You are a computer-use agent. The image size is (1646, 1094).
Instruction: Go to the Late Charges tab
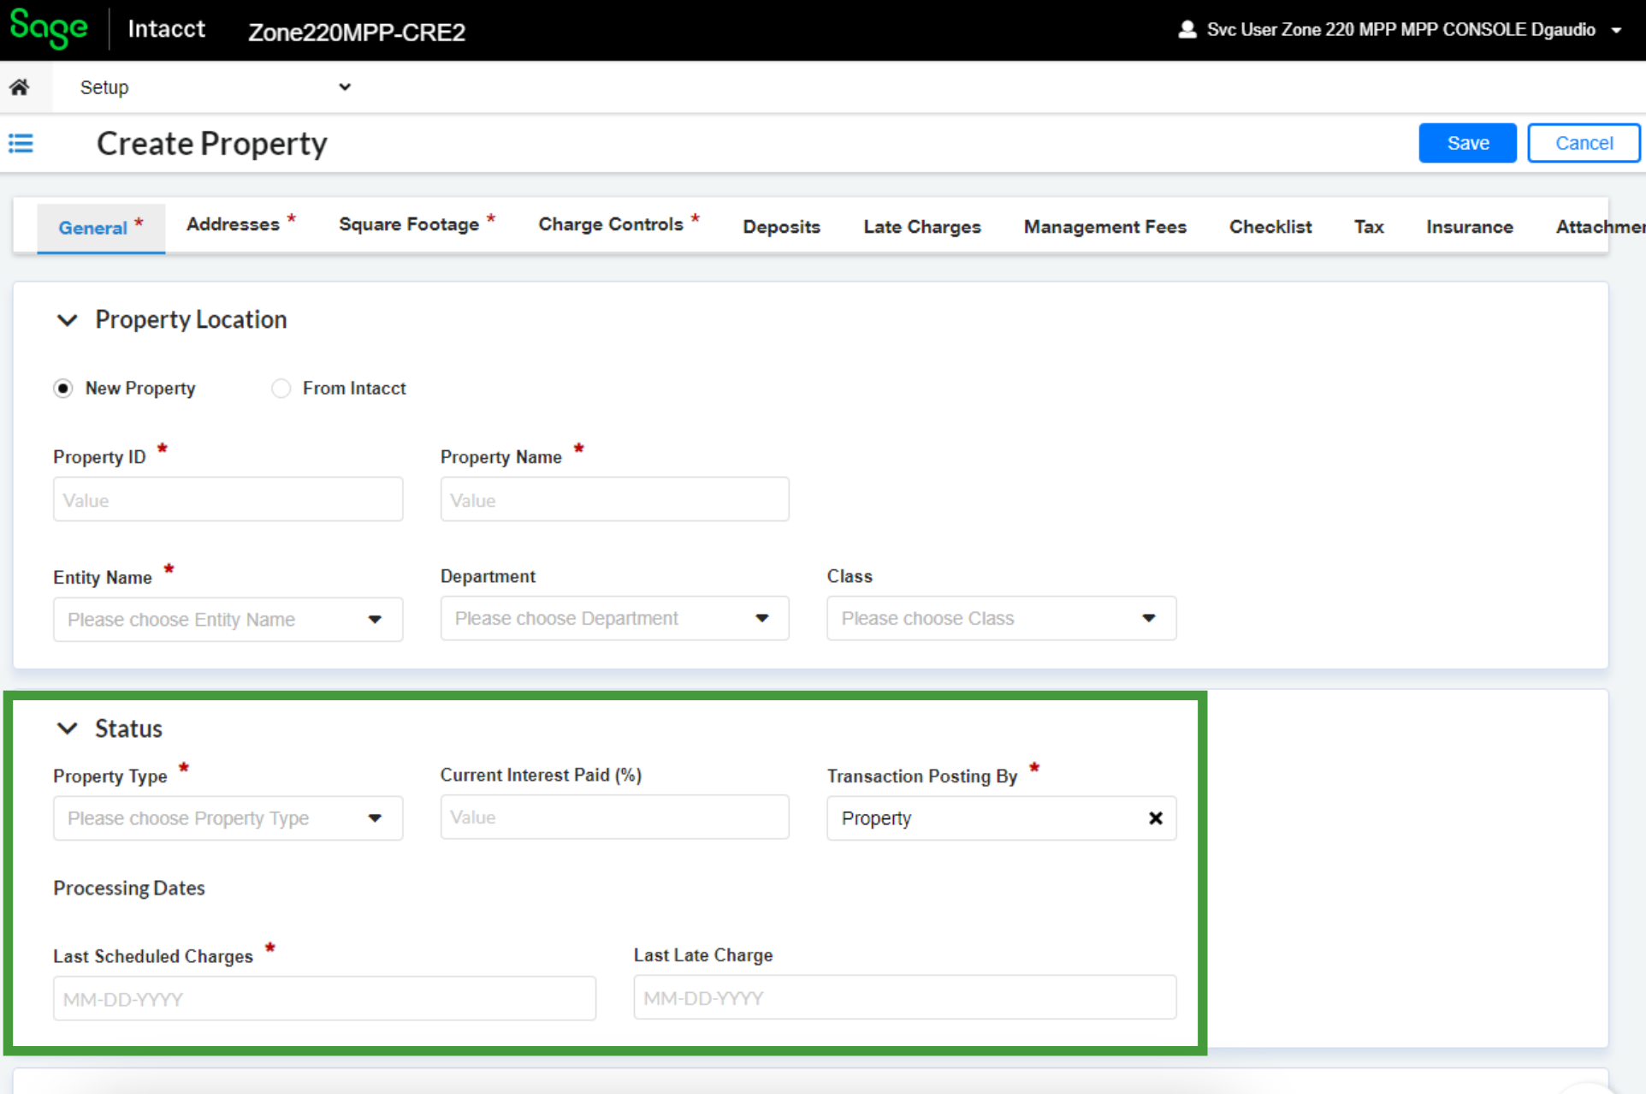click(x=922, y=227)
